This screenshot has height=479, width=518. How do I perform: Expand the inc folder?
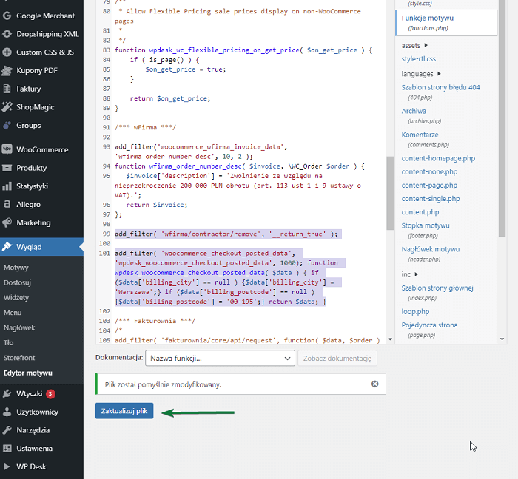click(x=410, y=274)
